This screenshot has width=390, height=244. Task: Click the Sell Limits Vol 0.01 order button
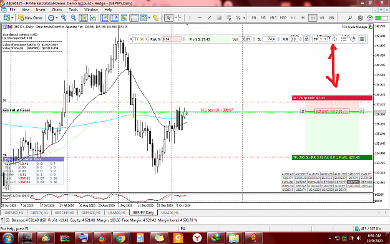pos(332,112)
